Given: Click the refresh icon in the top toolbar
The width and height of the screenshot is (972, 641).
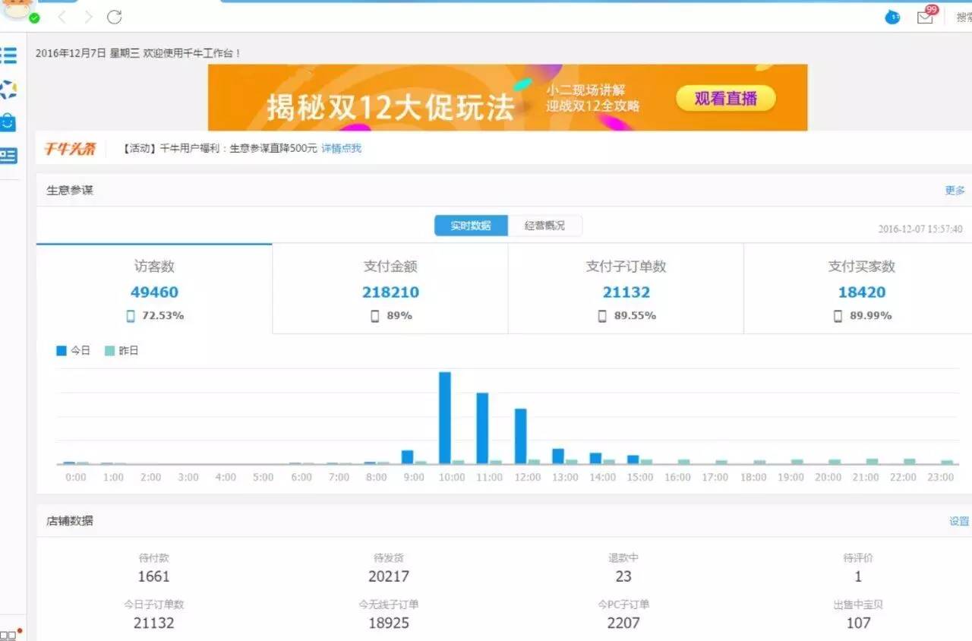Looking at the screenshot, I should [x=112, y=16].
